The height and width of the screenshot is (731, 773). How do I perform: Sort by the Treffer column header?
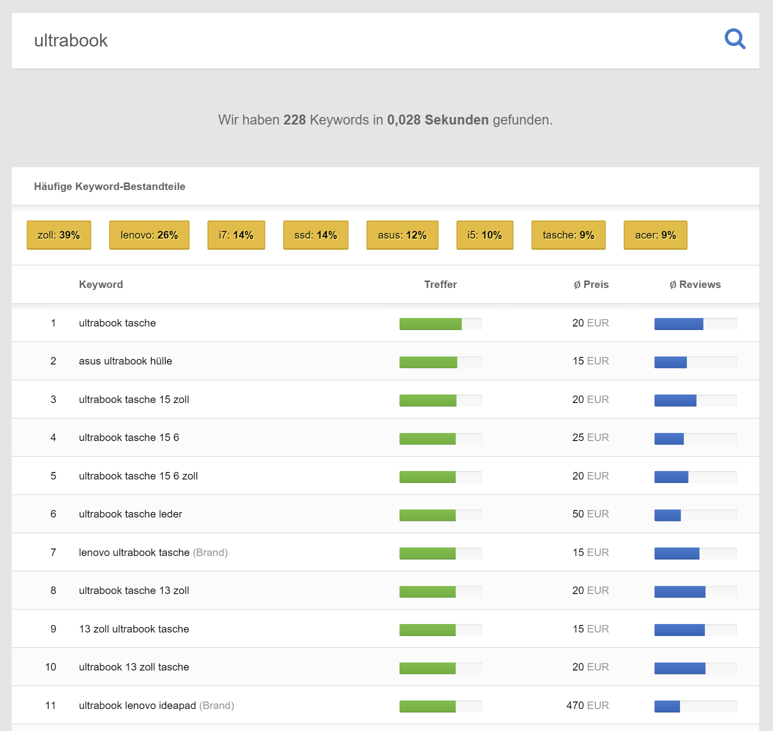[440, 284]
